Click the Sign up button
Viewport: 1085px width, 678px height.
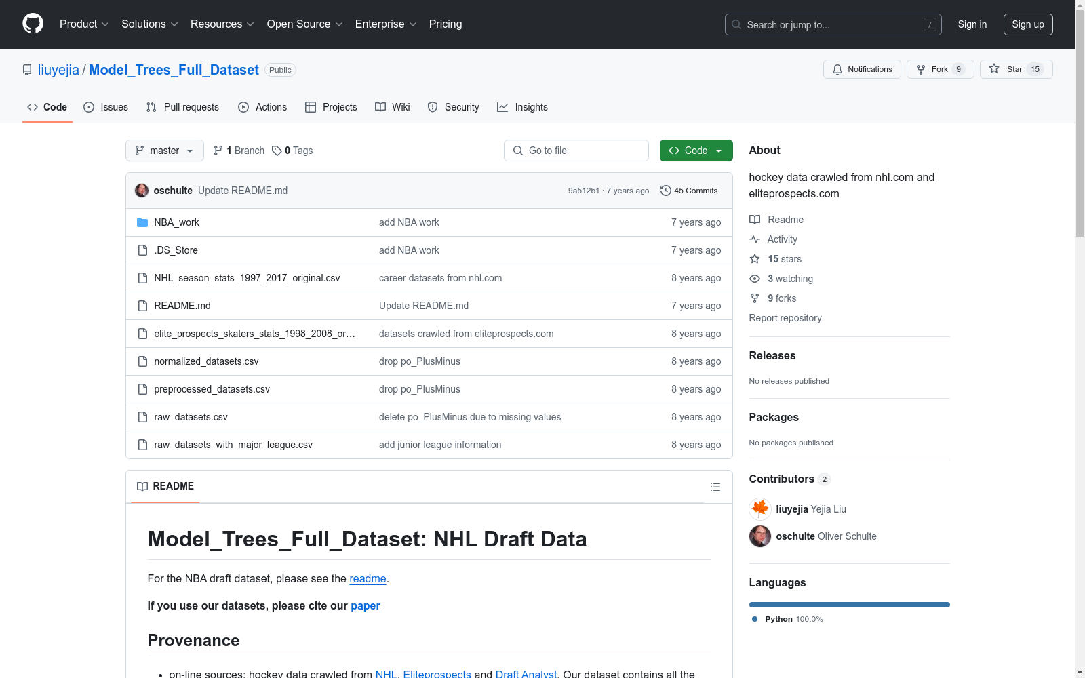point(1028,24)
